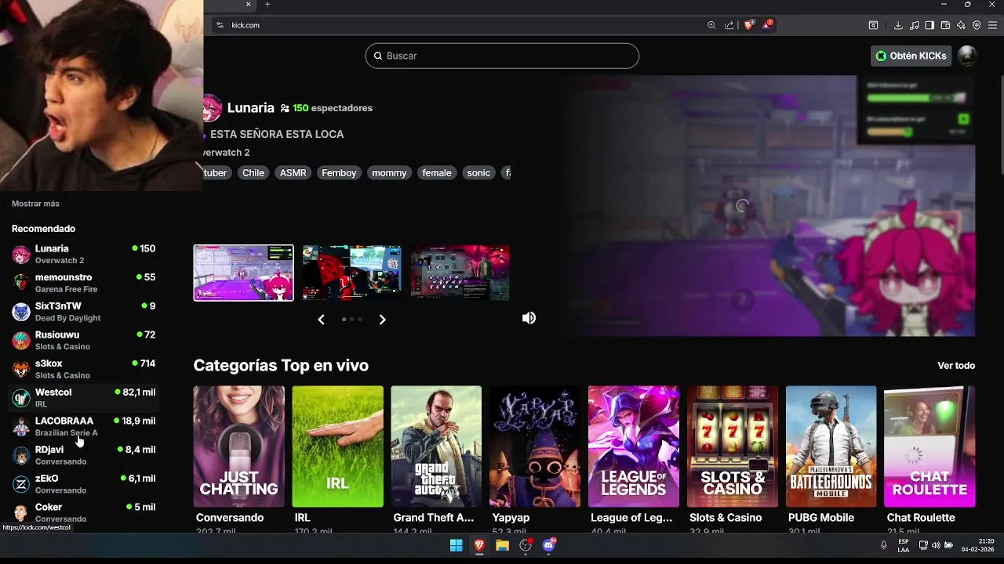Click the zoom magnifier icon in address bar
This screenshot has width=1004, height=564.
(711, 25)
